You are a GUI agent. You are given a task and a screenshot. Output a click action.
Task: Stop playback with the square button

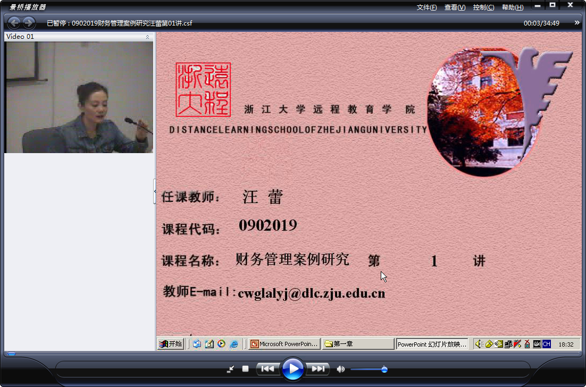coord(245,369)
